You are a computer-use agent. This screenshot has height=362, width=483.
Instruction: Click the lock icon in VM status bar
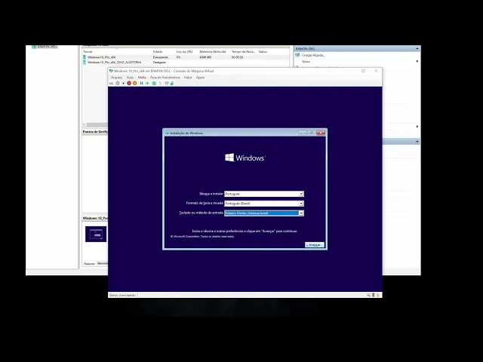(378, 295)
